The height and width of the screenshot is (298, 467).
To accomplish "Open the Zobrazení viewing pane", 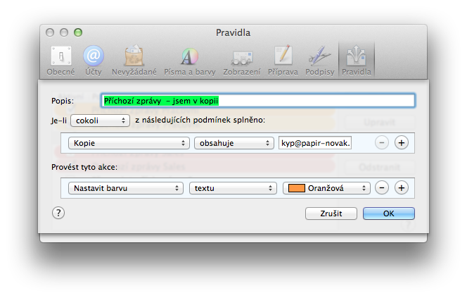I will point(241,59).
